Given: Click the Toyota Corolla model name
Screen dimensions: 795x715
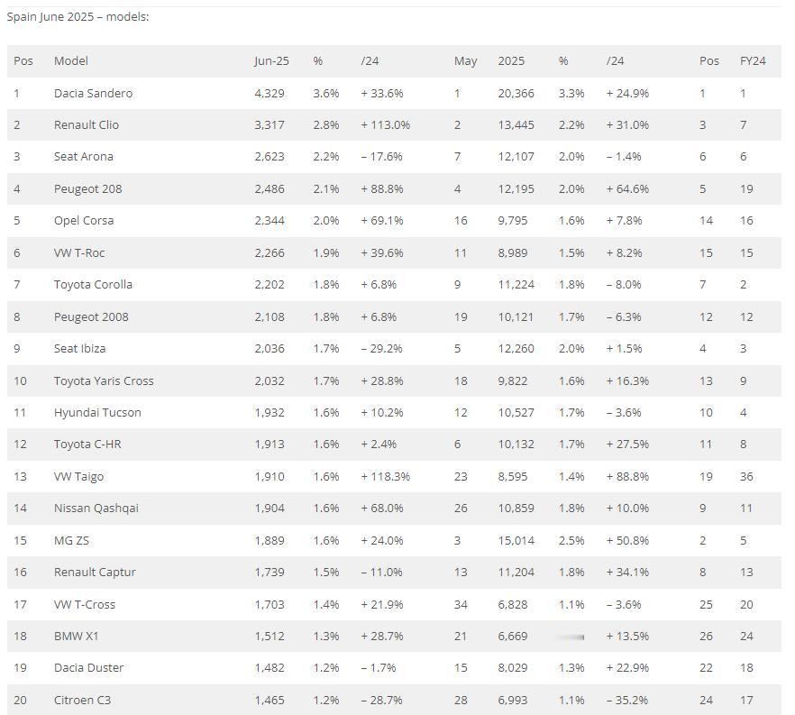Looking at the screenshot, I should [x=93, y=285].
